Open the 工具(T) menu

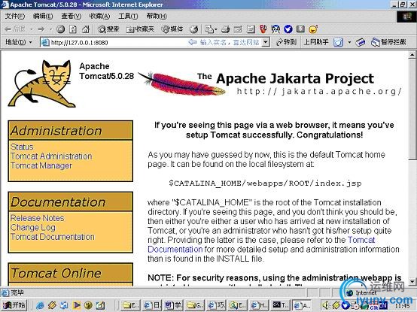click(x=128, y=17)
